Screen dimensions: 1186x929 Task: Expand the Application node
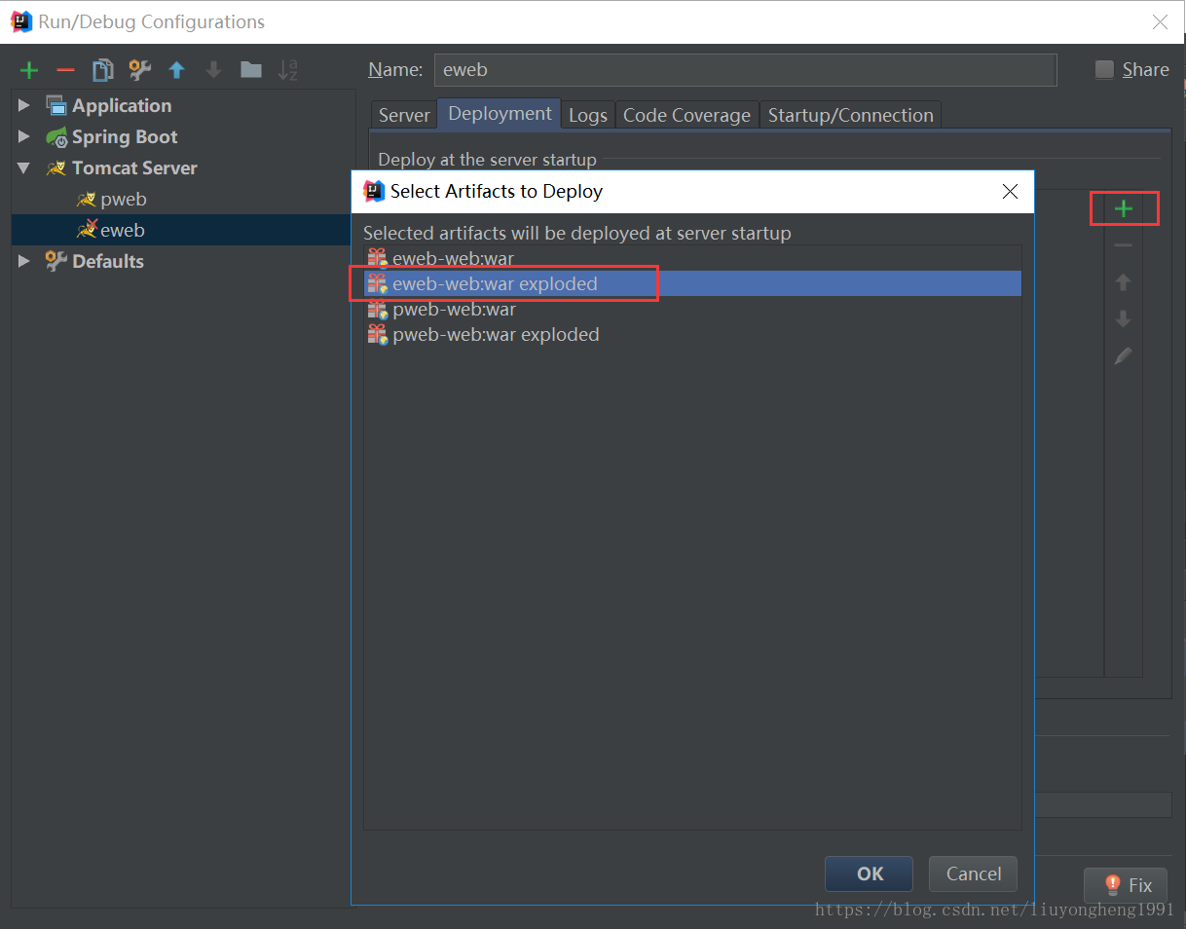(24, 105)
